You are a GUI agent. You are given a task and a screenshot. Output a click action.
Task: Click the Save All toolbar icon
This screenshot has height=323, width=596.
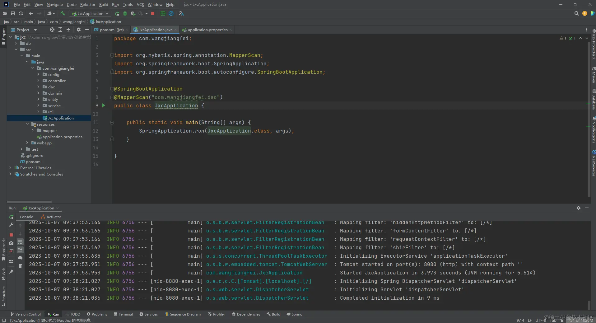[x=13, y=13]
